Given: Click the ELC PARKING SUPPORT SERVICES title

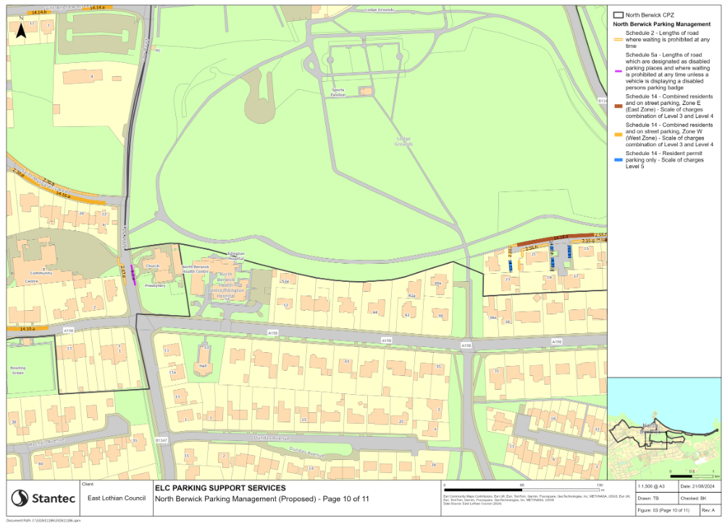Looking at the screenshot, I should [x=220, y=488].
